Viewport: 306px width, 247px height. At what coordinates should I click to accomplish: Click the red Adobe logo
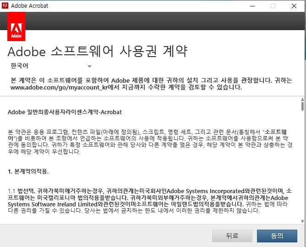(16, 26)
